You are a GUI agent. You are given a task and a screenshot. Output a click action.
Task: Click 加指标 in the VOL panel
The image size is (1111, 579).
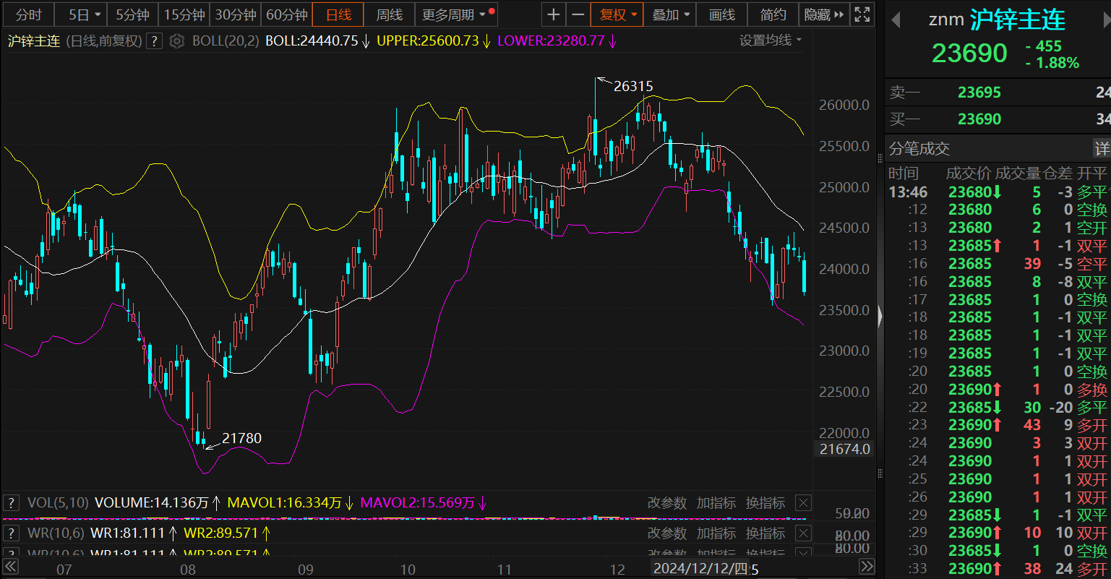point(716,503)
